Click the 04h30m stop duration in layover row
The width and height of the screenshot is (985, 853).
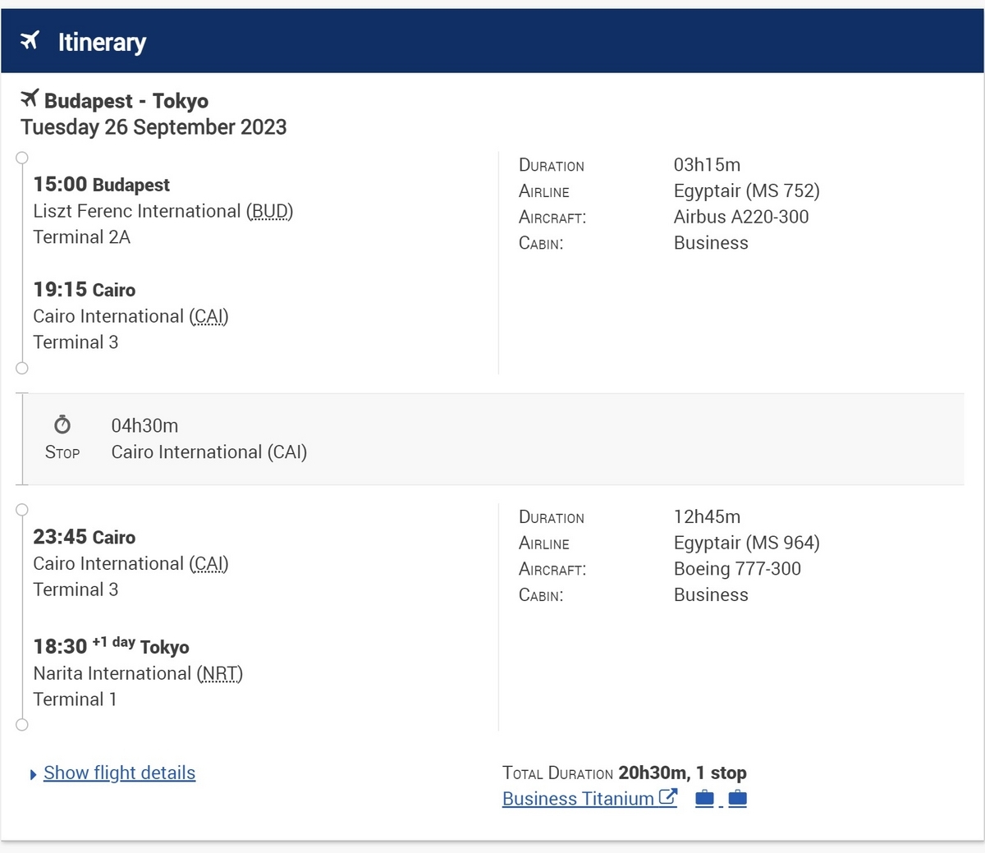point(144,425)
